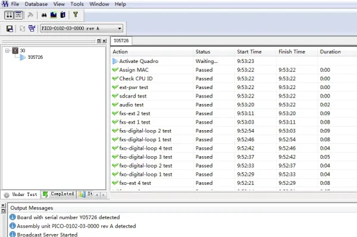The height and width of the screenshot is (237, 357).
Task: Click the green check icon of fxs-ext 1 test
Action: [115, 122]
